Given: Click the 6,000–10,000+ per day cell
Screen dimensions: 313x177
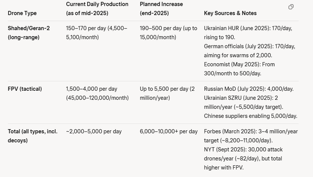Looking at the screenshot, I should point(168,131).
